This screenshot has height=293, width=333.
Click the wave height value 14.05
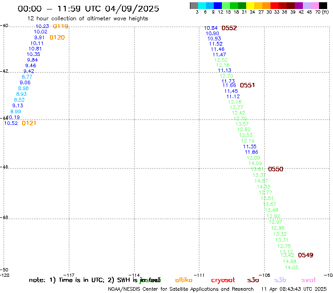[x=292, y=267]
